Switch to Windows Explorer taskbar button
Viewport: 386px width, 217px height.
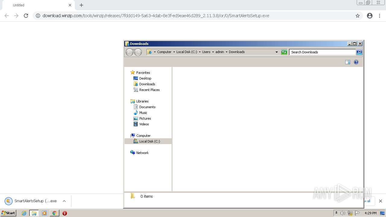pyautogui.click(x=34, y=213)
